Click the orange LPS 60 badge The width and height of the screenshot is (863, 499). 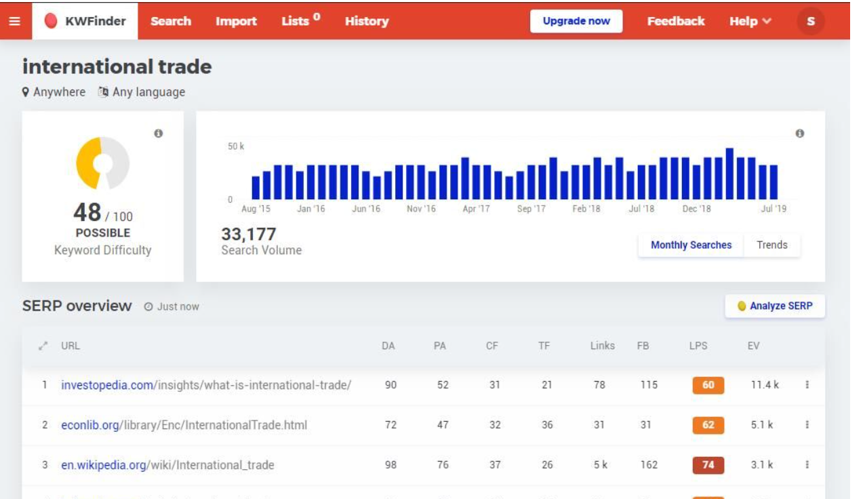click(708, 385)
